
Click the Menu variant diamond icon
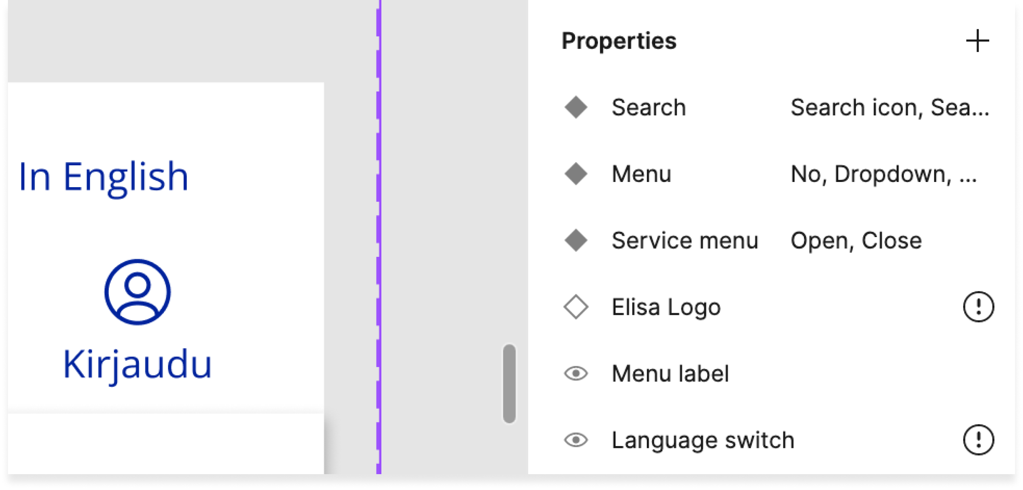tap(576, 174)
